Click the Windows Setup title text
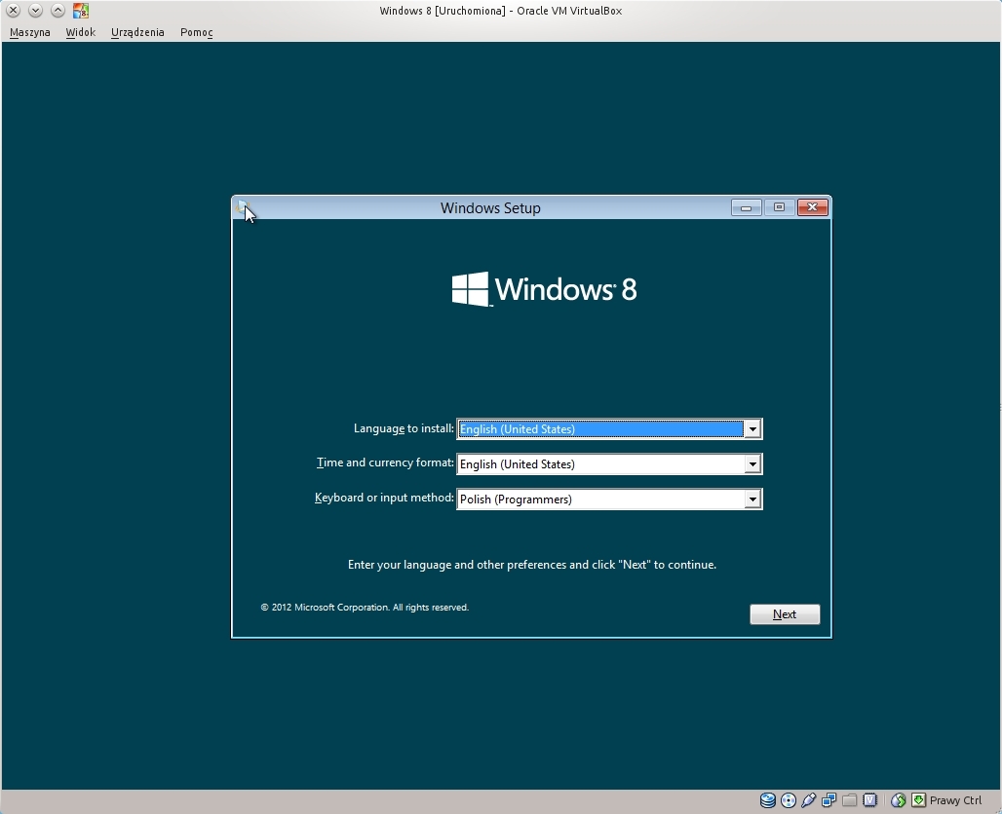 [490, 208]
